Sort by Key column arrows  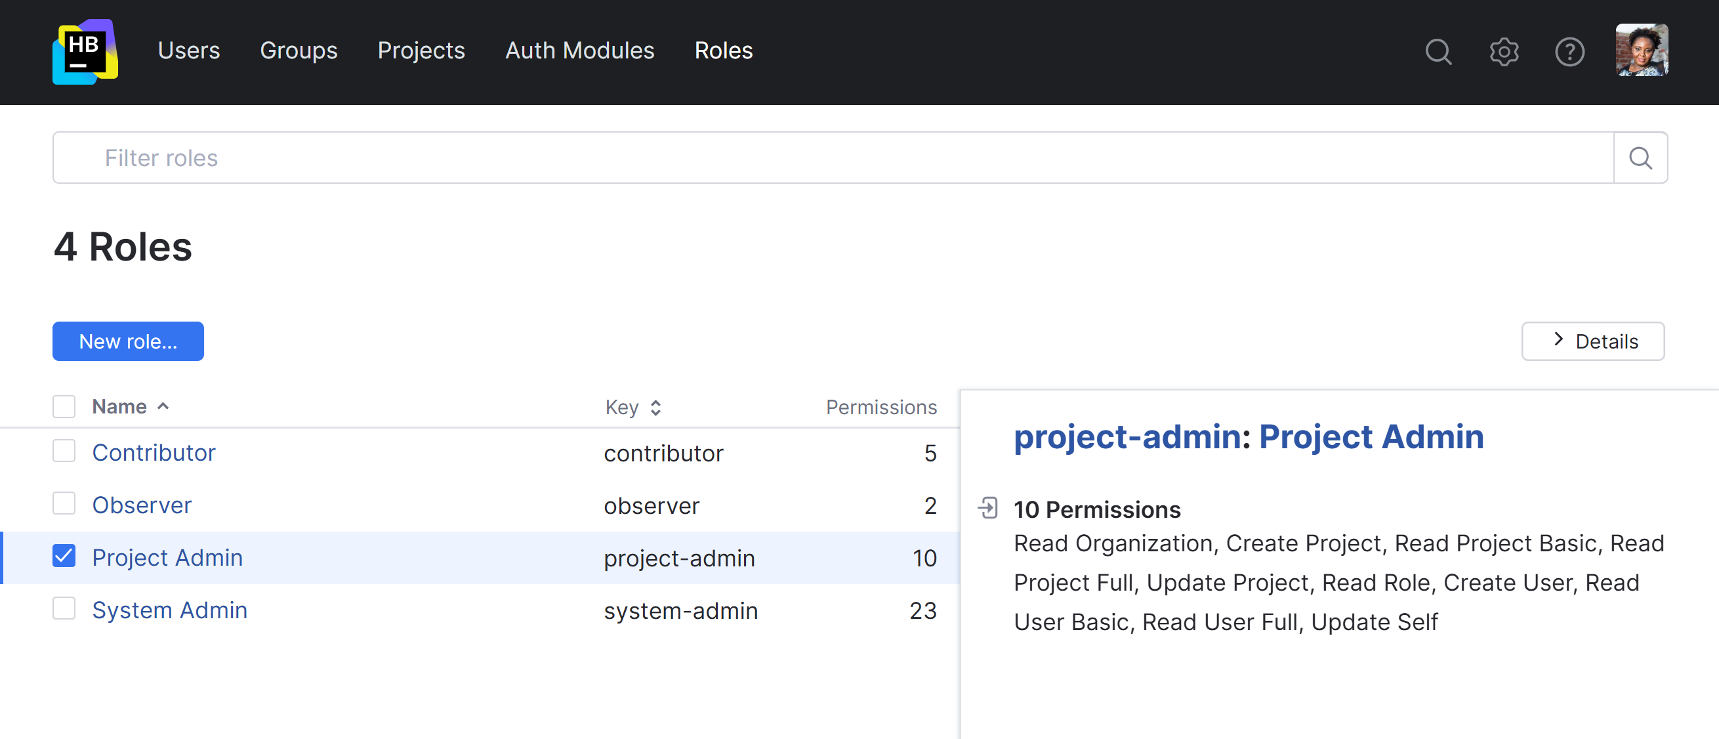[x=655, y=407]
